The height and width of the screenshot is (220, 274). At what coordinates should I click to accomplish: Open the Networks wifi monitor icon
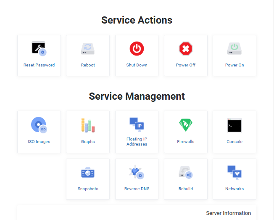[234, 172]
